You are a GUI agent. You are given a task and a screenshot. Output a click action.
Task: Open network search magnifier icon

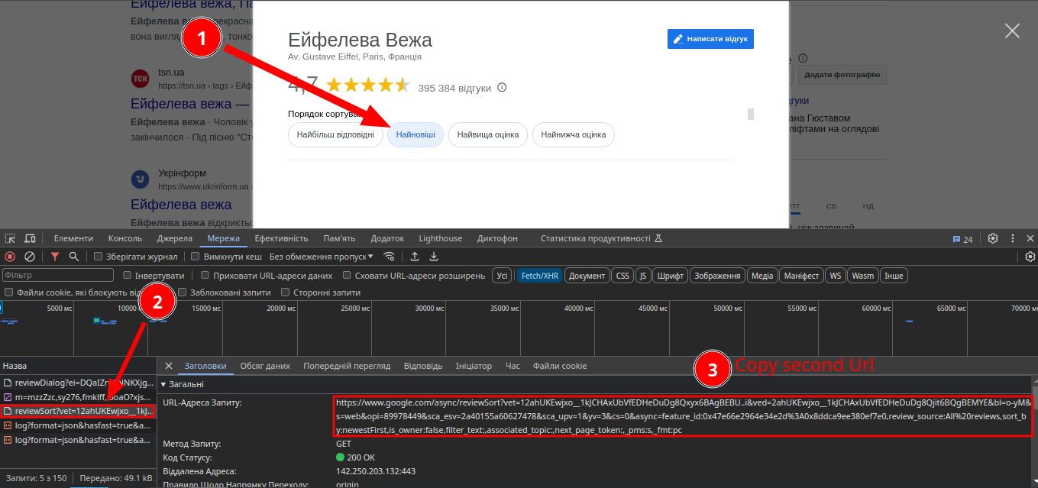[x=74, y=257]
